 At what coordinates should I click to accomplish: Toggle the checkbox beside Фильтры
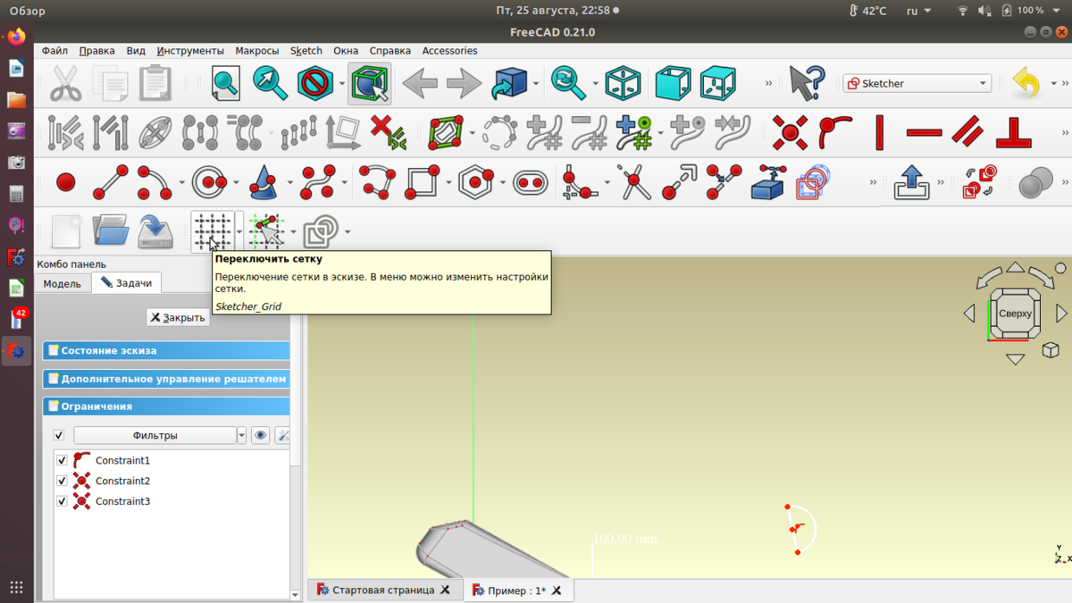[59, 435]
